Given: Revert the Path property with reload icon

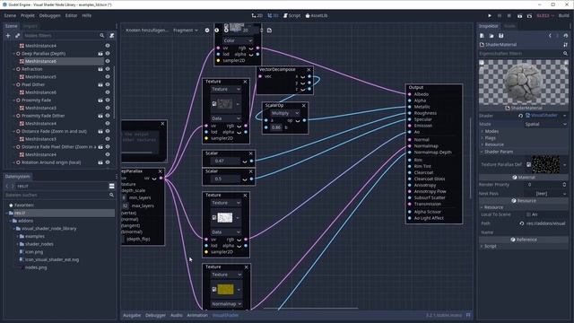Looking at the screenshot, I should pos(522,223).
